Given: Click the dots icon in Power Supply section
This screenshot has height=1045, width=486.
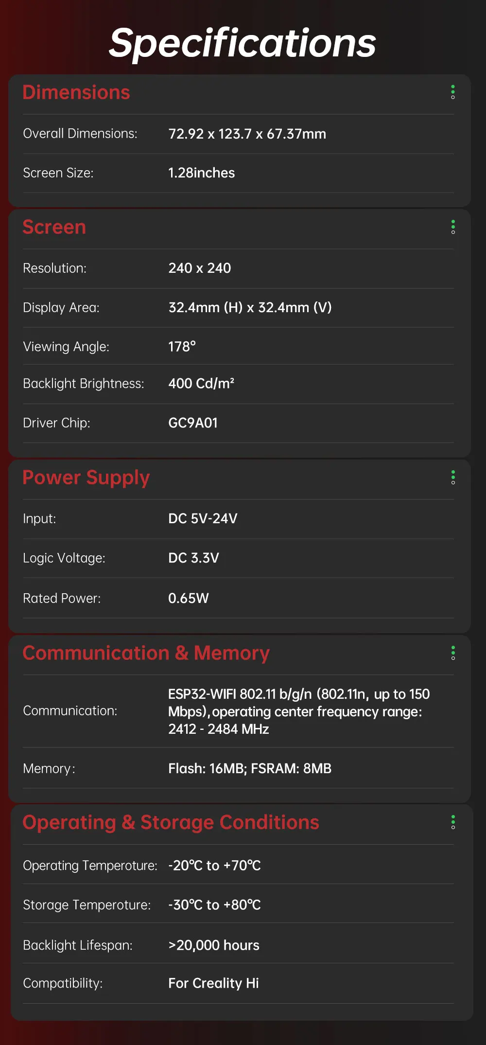Looking at the screenshot, I should [453, 478].
